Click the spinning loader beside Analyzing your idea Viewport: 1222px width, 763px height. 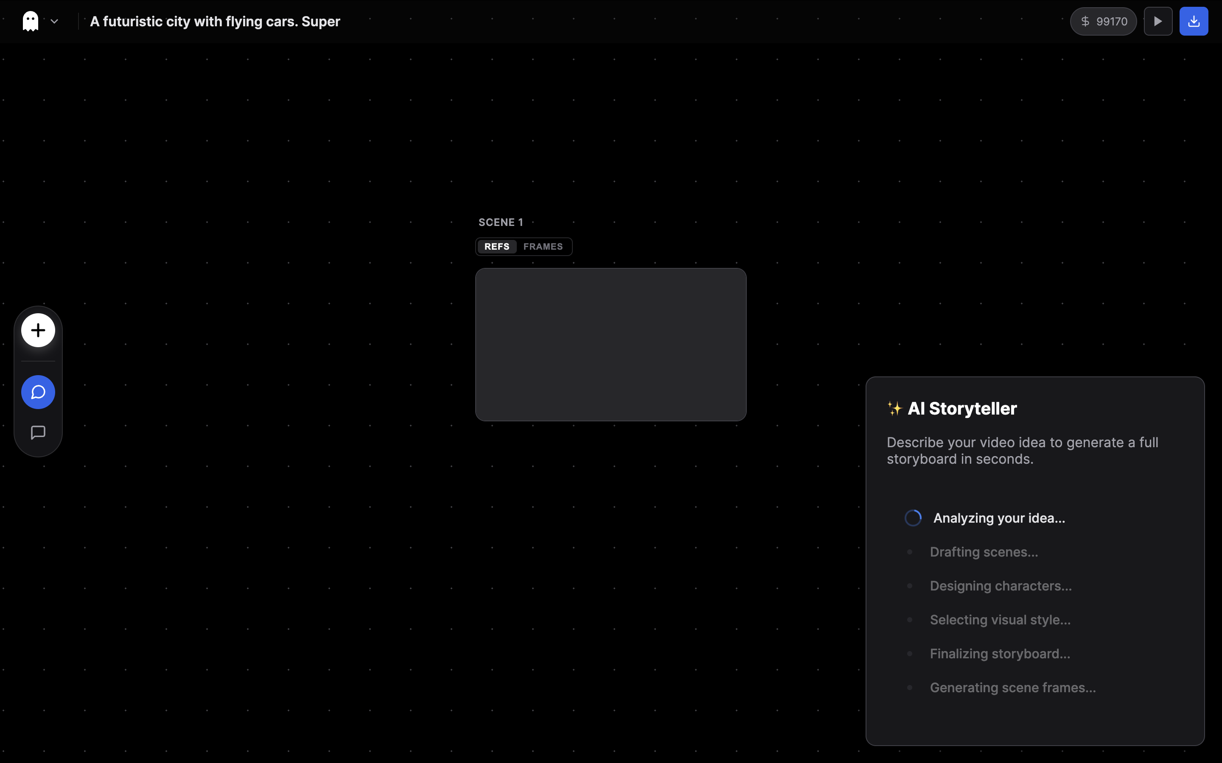(913, 518)
